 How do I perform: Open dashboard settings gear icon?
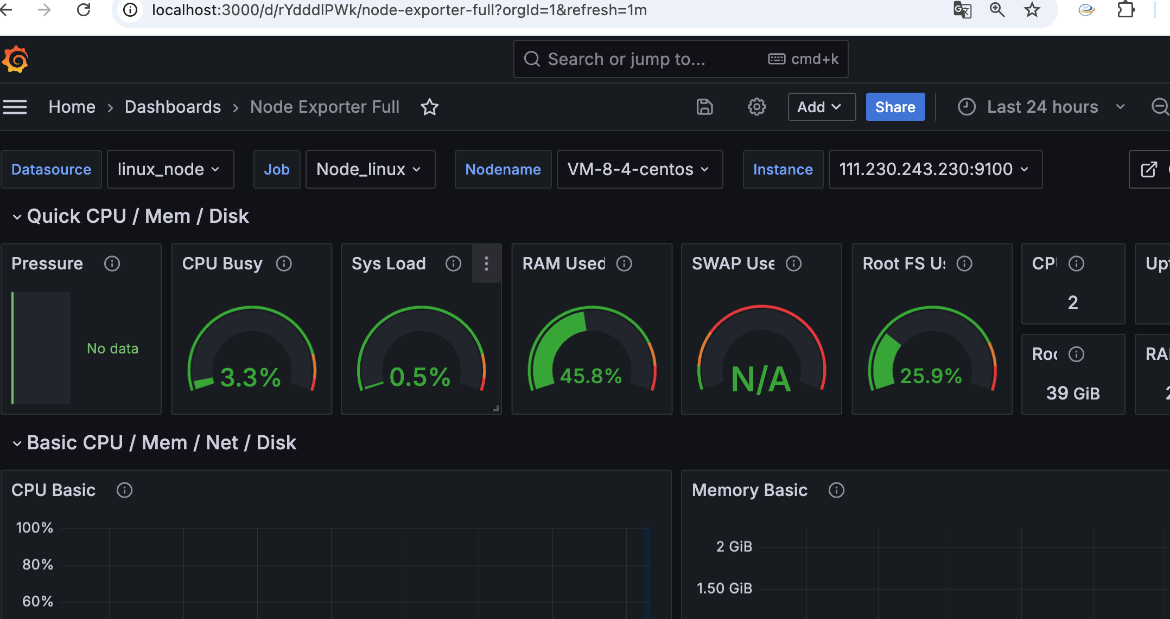pos(756,107)
